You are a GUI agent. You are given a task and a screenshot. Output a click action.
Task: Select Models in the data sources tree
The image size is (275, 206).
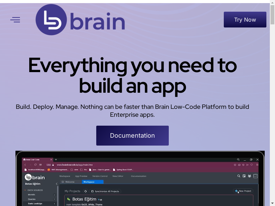click(x=31, y=195)
